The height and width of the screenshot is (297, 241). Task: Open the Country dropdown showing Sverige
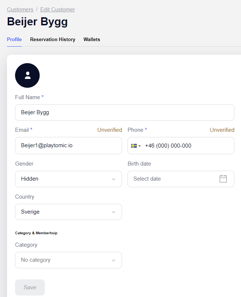(x=68, y=212)
